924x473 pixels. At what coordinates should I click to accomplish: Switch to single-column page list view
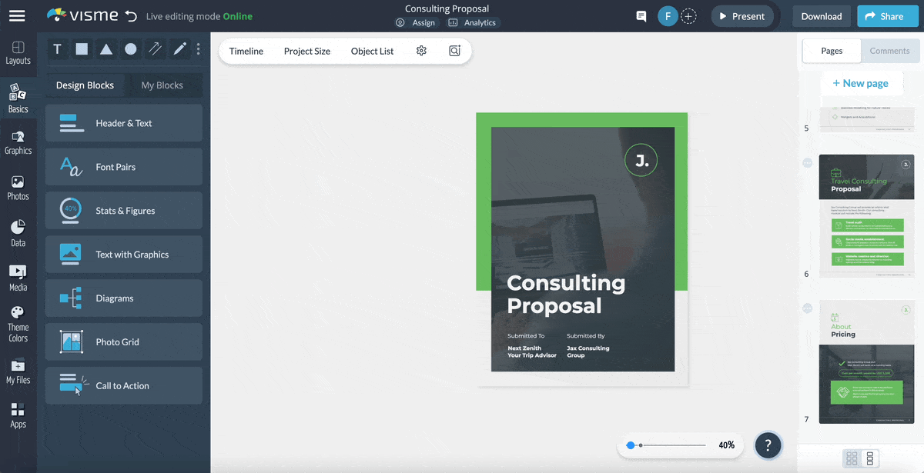pyautogui.click(x=870, y=458)
